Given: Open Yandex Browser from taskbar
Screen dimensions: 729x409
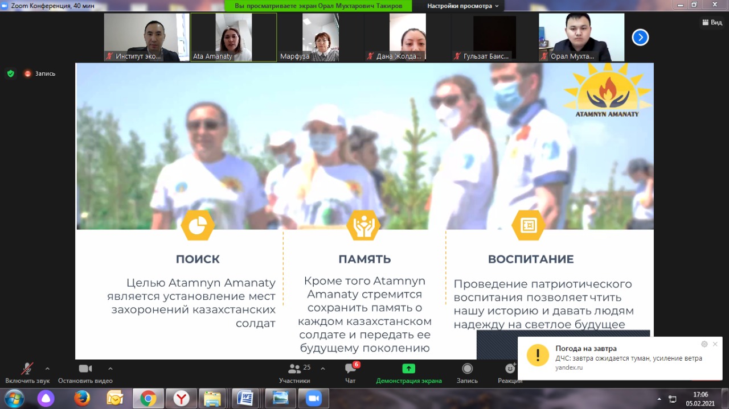Looking at the screenshot, I should coord(182,398).
